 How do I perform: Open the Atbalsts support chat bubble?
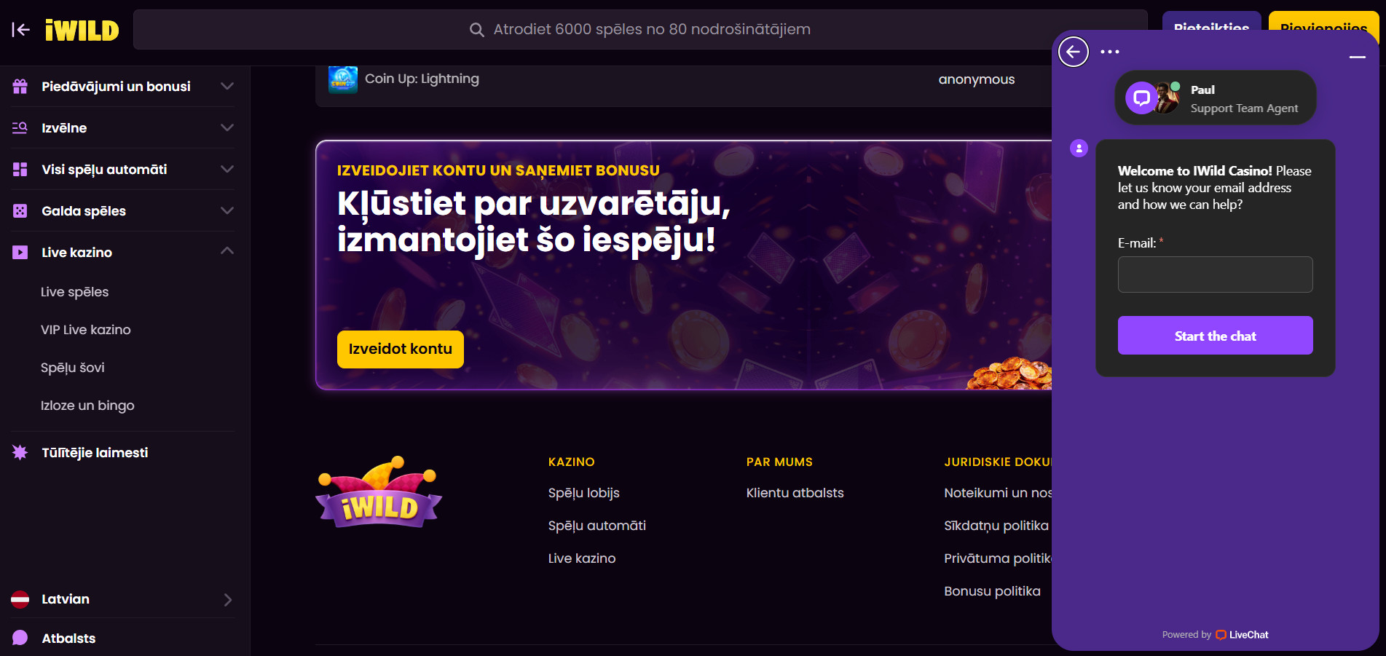click(20, 638)
